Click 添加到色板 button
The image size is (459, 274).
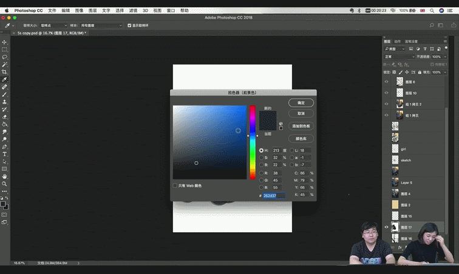[x=301, y=126]
